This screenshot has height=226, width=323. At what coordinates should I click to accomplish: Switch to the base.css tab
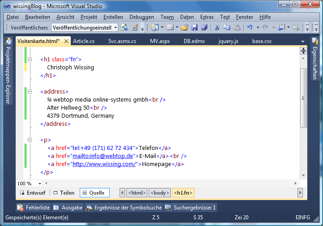pyautogui.click(x=262, y=41)
